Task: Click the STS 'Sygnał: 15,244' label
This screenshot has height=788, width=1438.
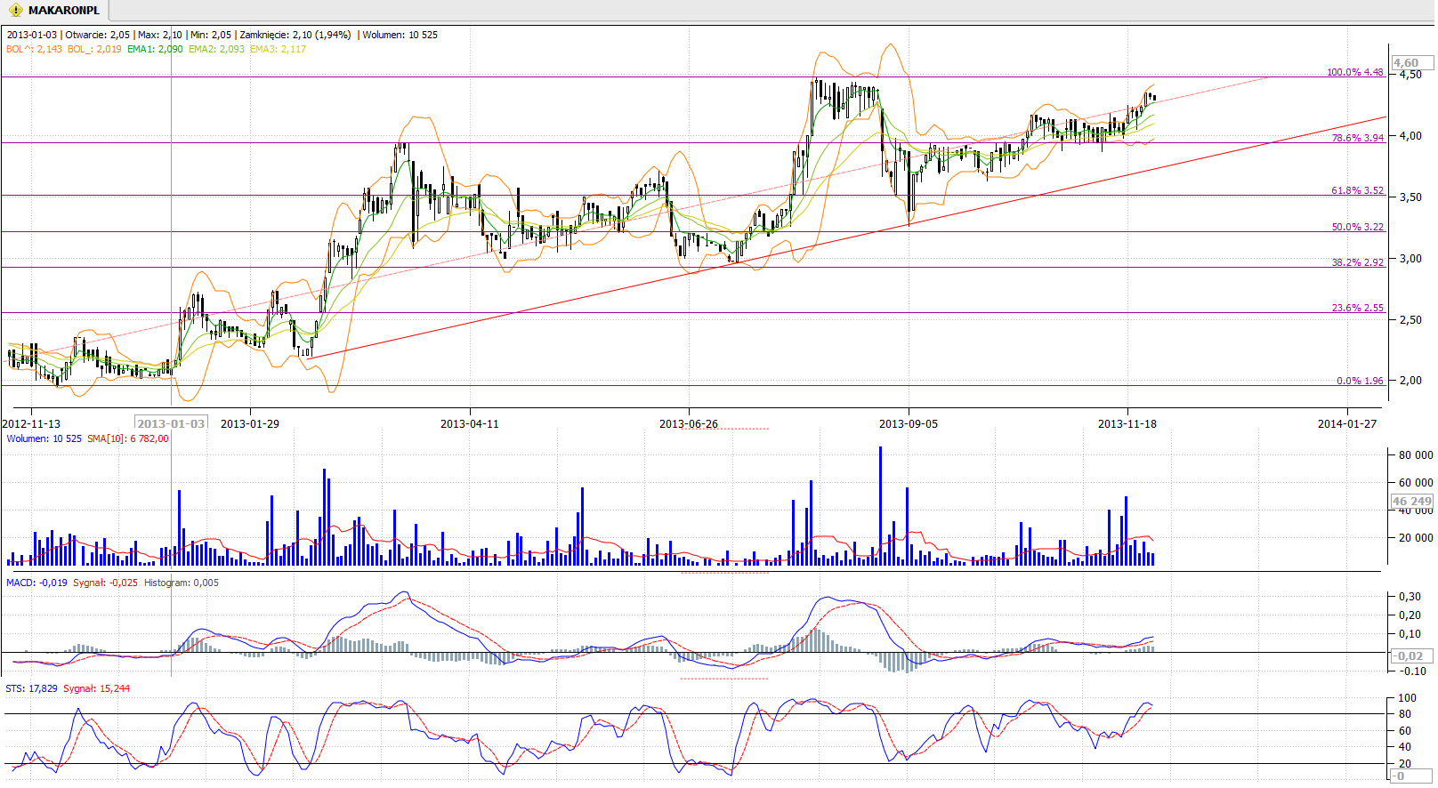Action: point(97,689)
